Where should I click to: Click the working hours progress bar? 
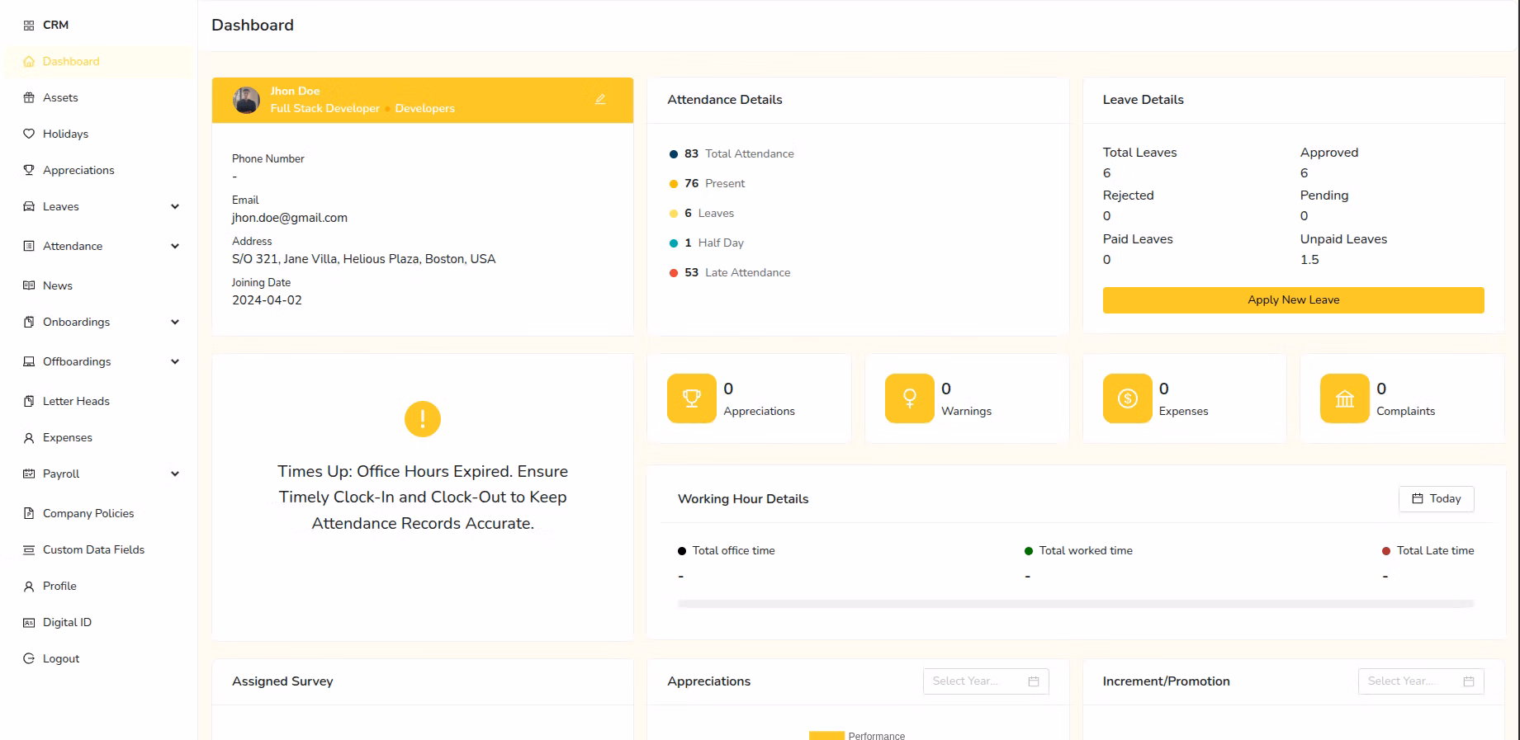click(x=1075, y=604)
